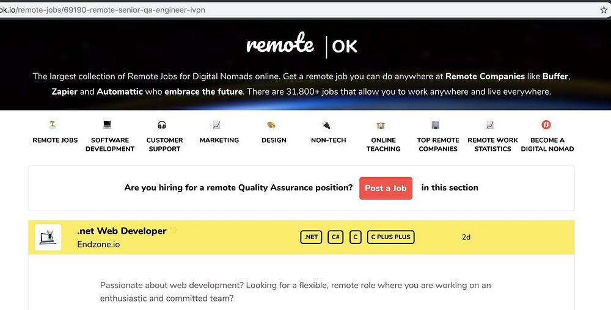The height and width of the screenshot is (310, 611).
Task: Click the school Online Teaching icon
Action: (381, 125)
